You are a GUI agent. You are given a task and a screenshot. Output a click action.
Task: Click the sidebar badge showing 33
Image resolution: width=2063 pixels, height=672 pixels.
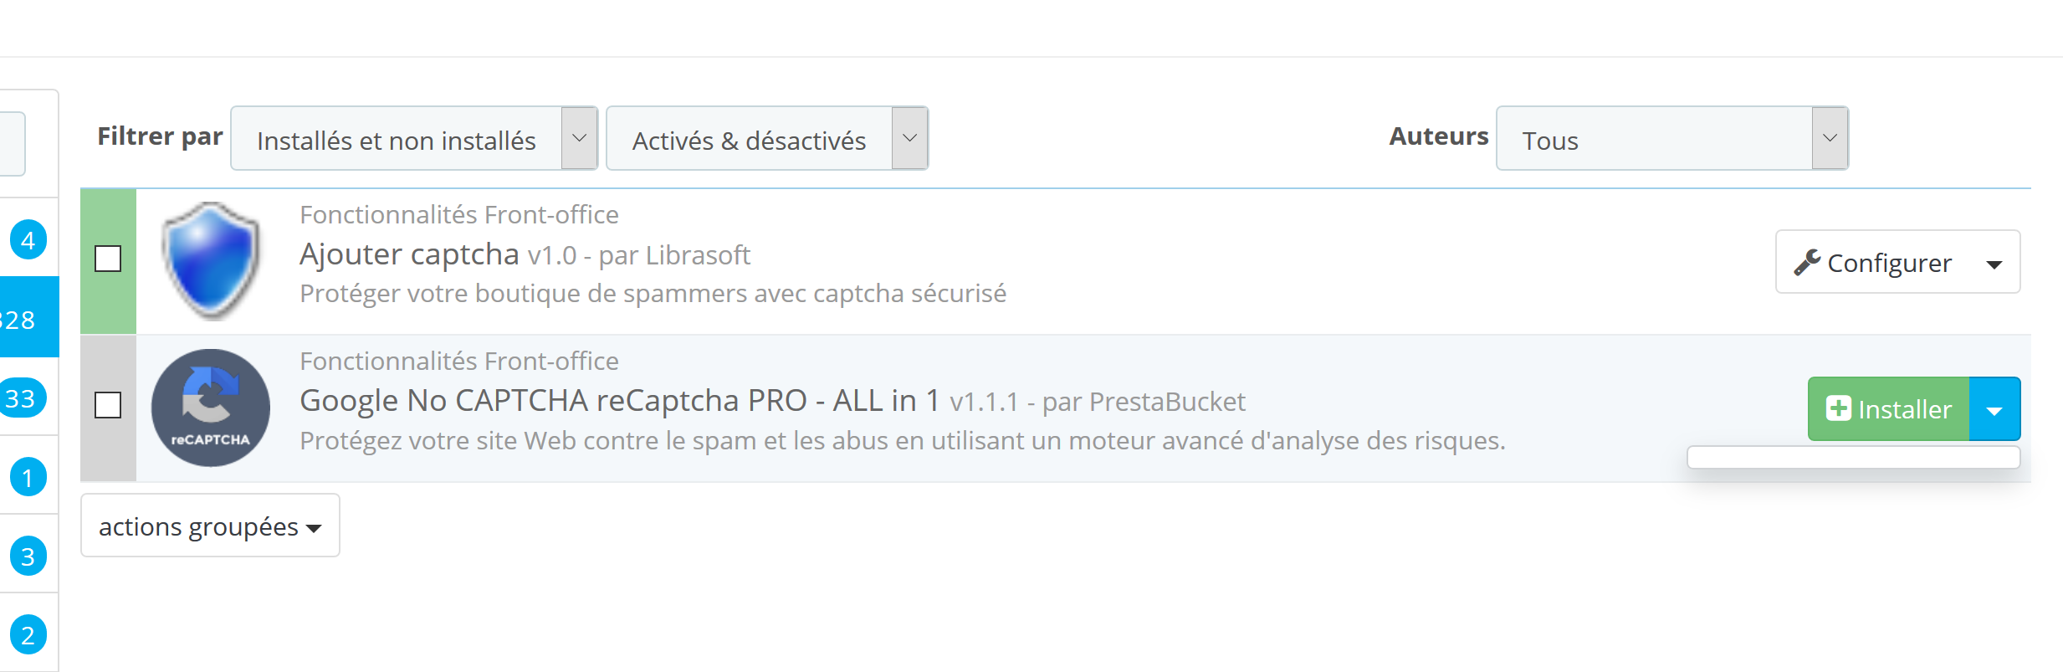coord(22,398)
